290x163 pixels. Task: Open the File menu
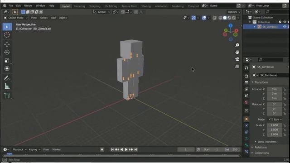(x=11, y=6)
